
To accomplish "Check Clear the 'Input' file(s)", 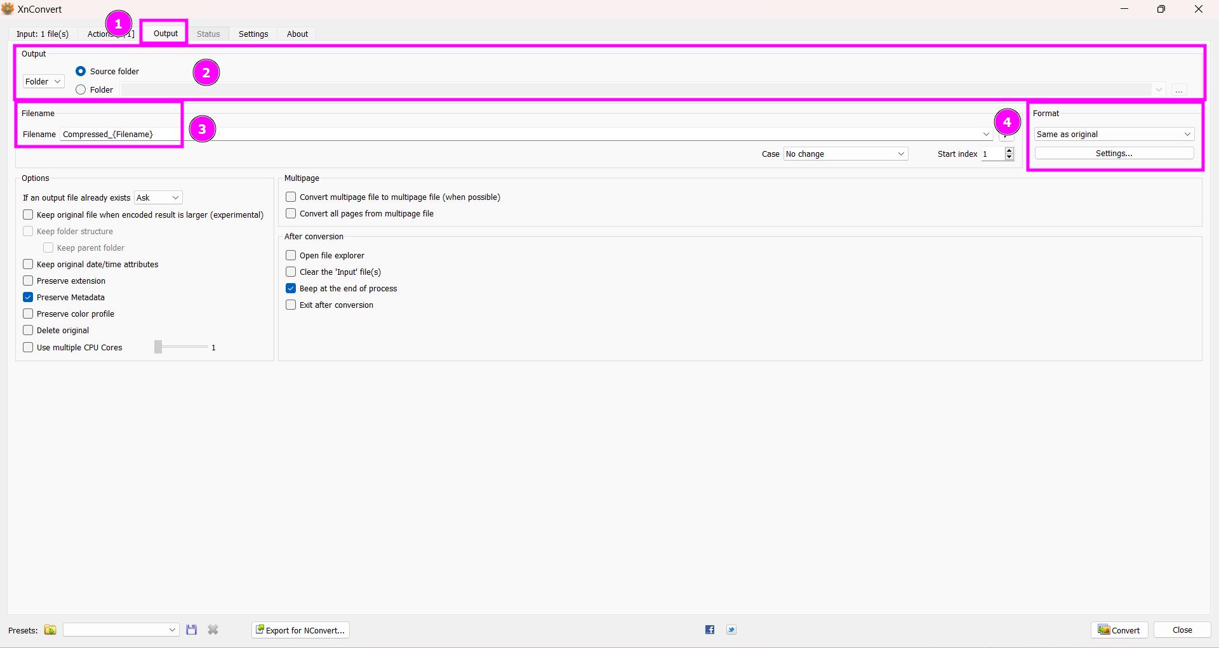I will 291,272.
